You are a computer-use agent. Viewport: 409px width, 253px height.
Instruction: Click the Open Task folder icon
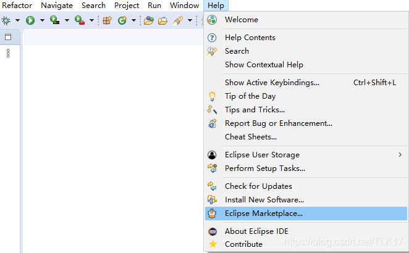(x=162, y=20)
